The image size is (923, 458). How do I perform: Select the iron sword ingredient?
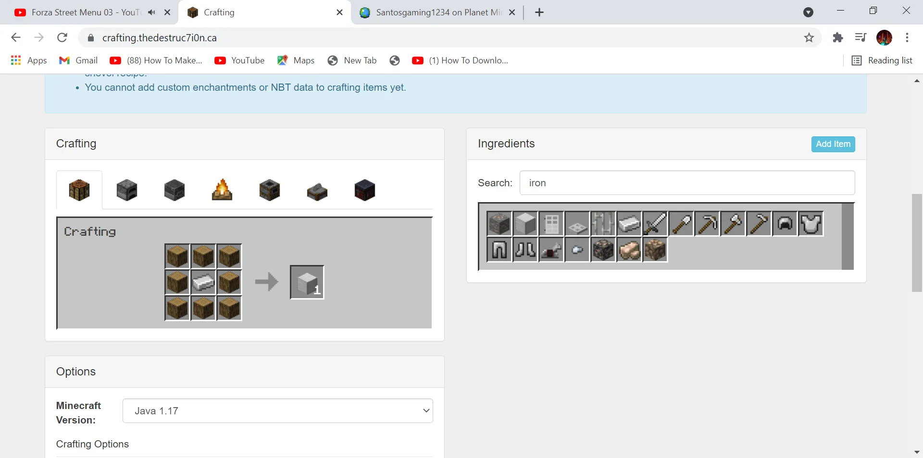pos(655,224)
